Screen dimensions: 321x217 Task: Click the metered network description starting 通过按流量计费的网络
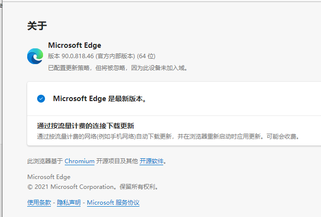coord(168,137)
